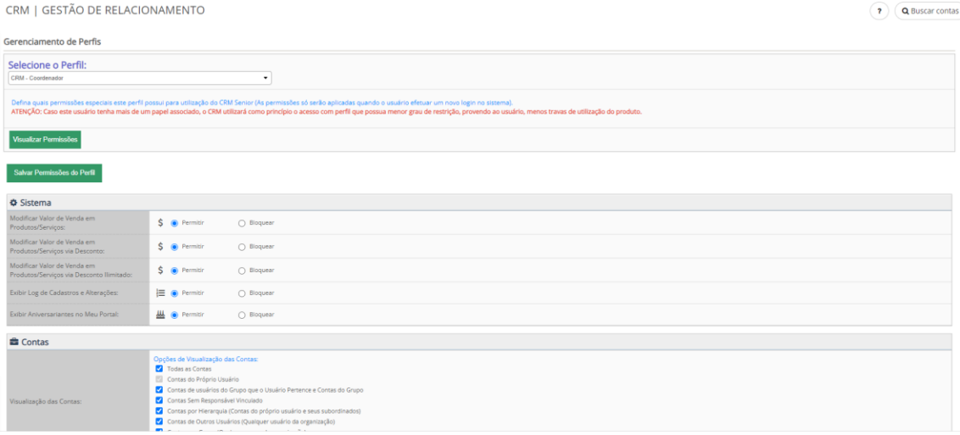Image resolution: width=960 pixels, height=435 pixels.
Task: Uncheck the Todas as Contas checkbox
Action: point(159,369)
